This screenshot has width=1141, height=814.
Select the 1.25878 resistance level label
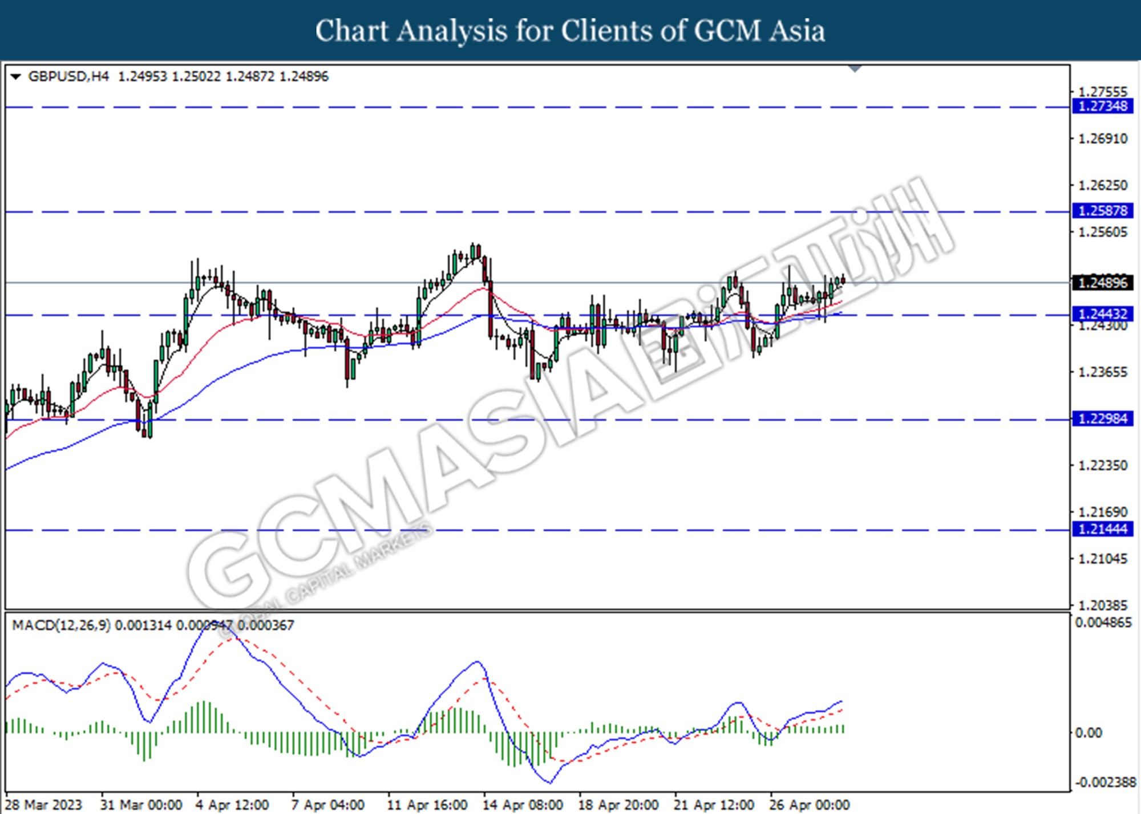[x=1102, y=211]
